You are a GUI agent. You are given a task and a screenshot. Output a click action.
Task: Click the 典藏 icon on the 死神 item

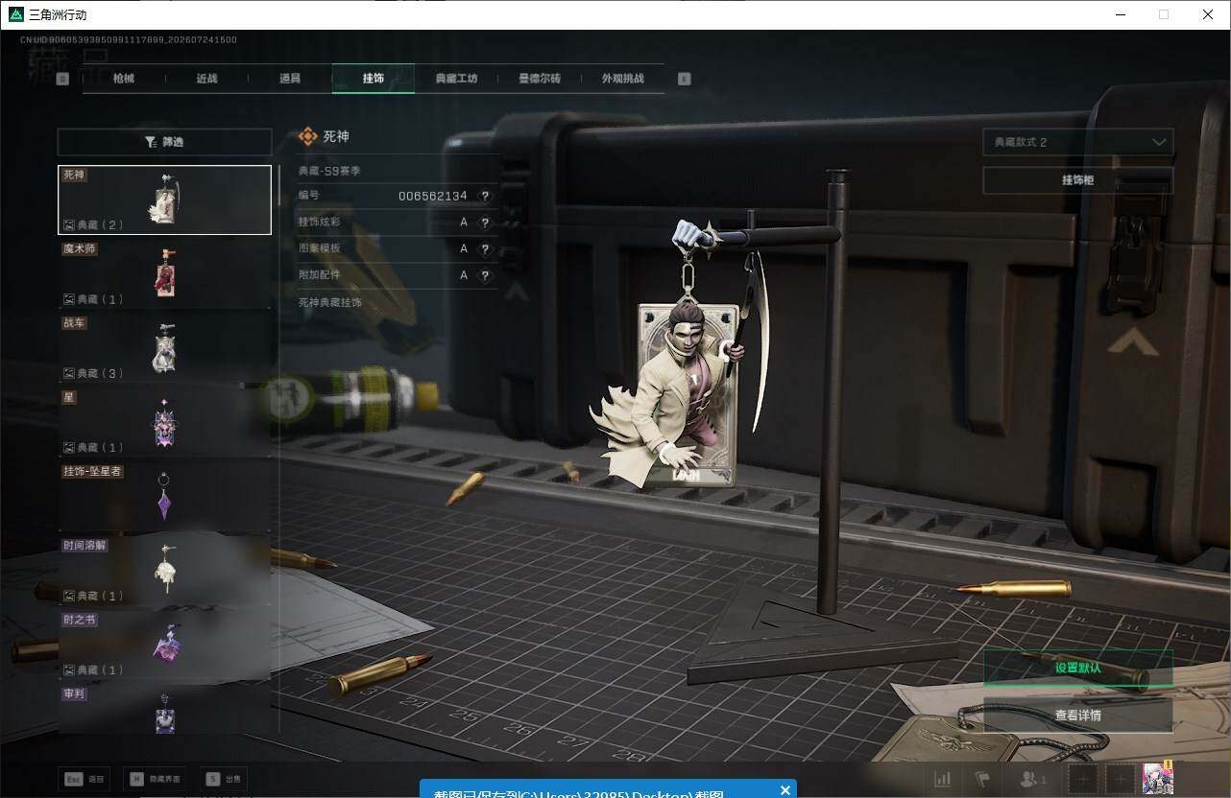pos(69,224)
